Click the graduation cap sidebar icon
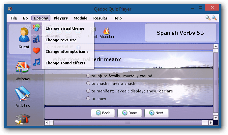Viewport: 228px width, 135px height. (23, 119)
